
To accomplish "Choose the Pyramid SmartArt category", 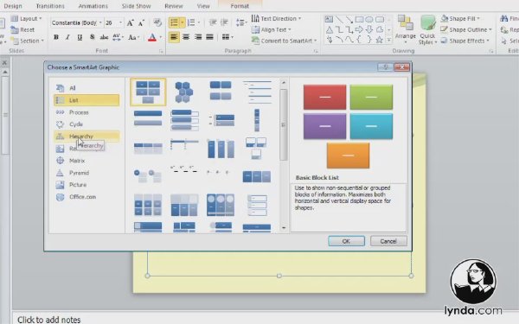I will coord(86,173).
